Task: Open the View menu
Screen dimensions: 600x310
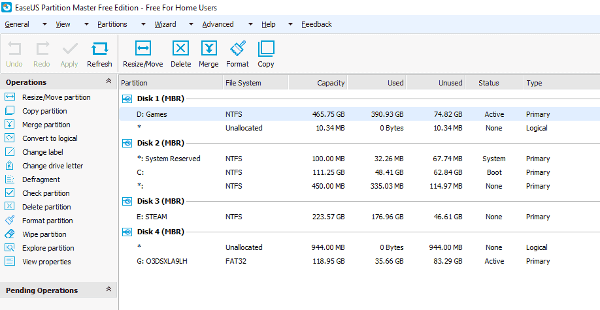Action: tap(63, 24)
